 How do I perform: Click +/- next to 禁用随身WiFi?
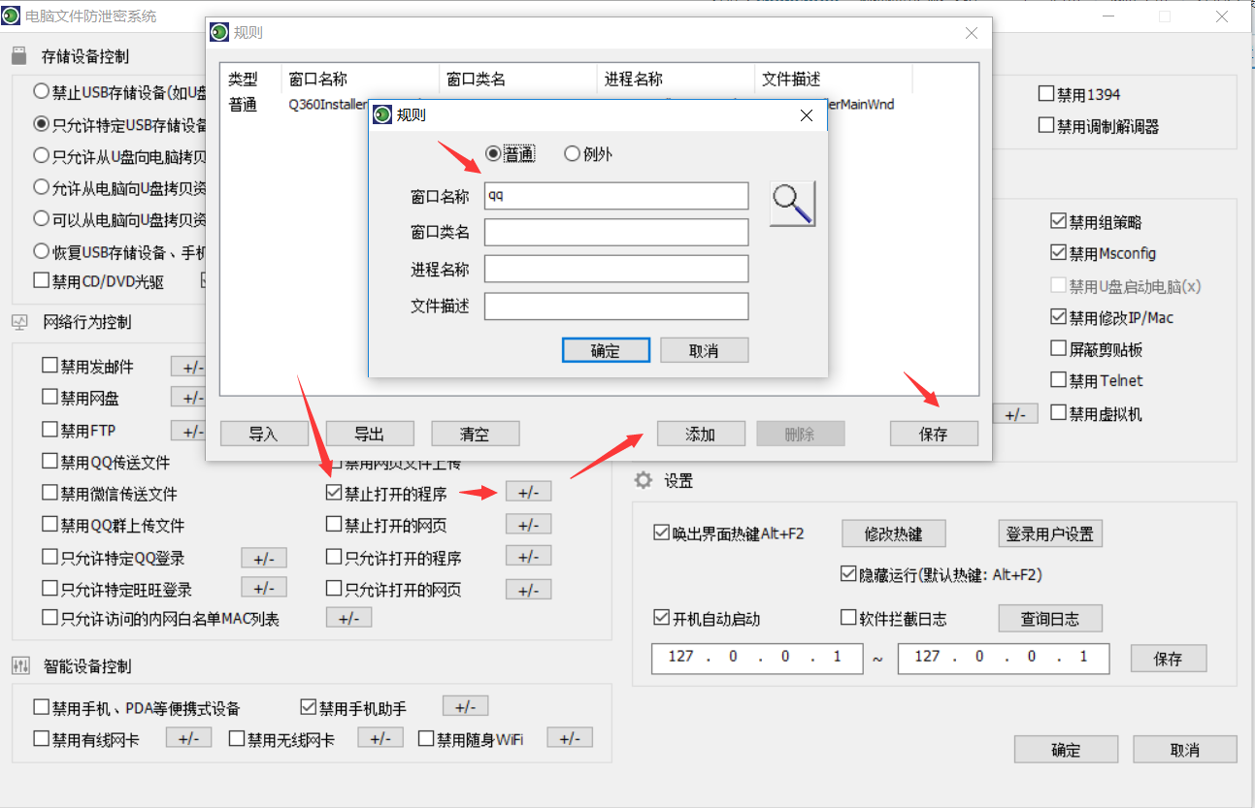(570, 738)
